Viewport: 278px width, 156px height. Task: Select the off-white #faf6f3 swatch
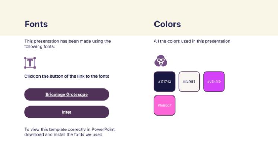pos(189,82)
